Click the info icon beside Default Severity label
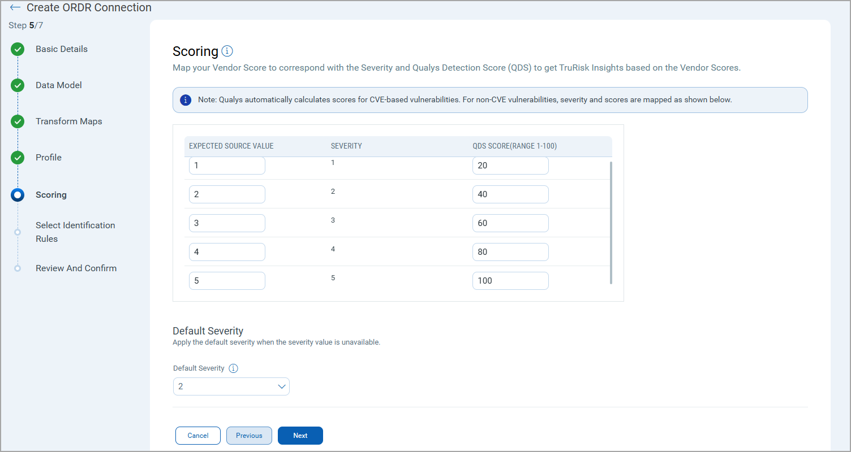Viewport: 851px width, 452px height. click(233, 368)
